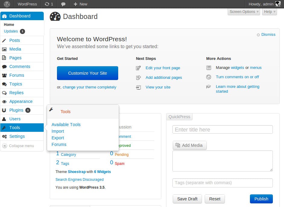Select Forums in Tools flyout
Screen dimensions: 284x207
click(59, 144)
